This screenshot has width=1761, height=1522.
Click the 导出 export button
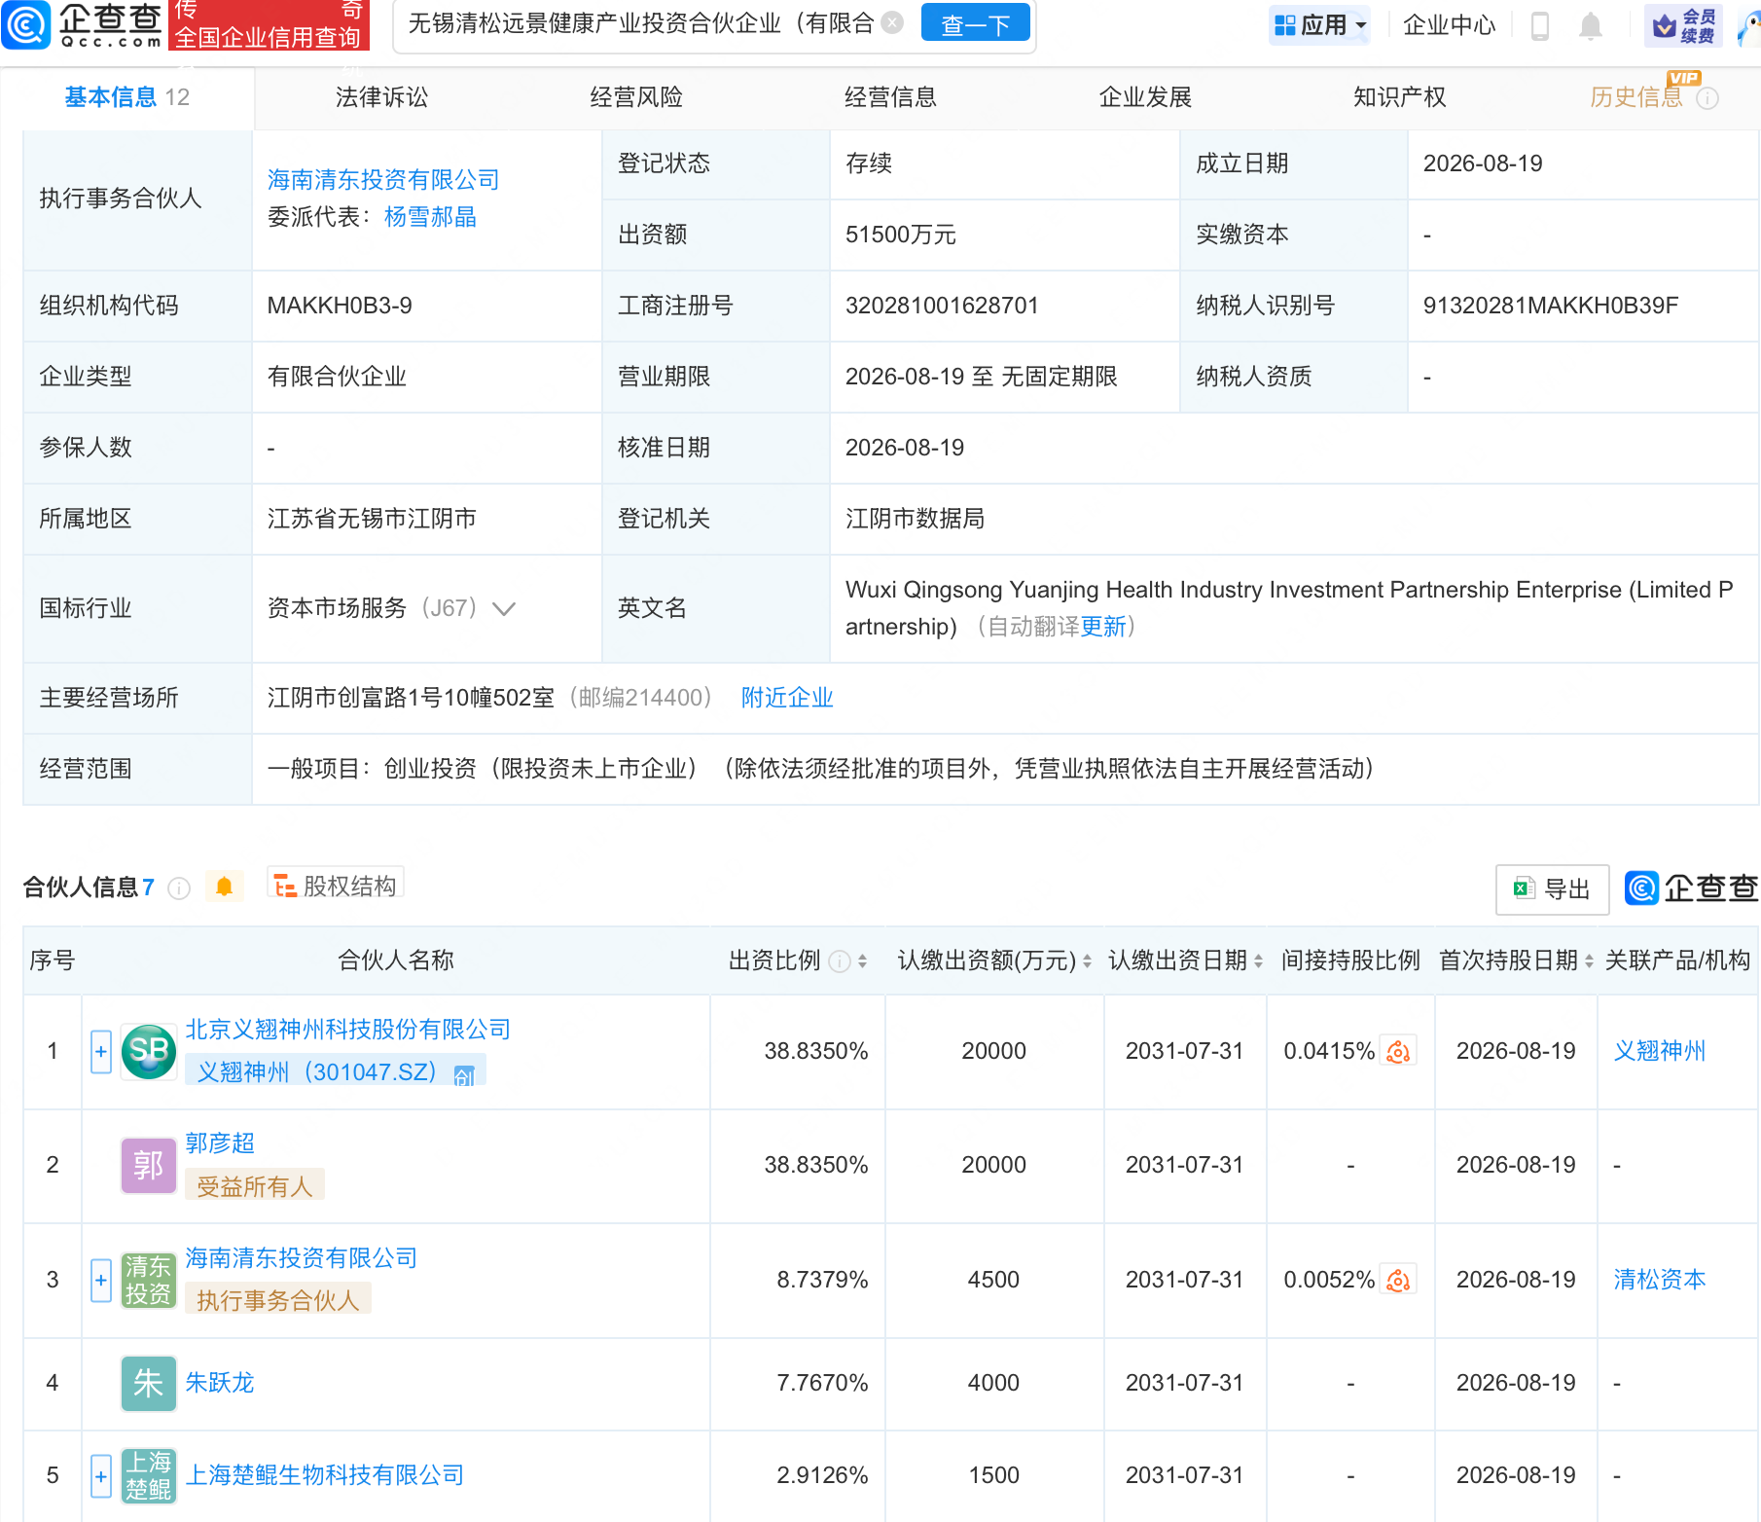[1553, 889]
